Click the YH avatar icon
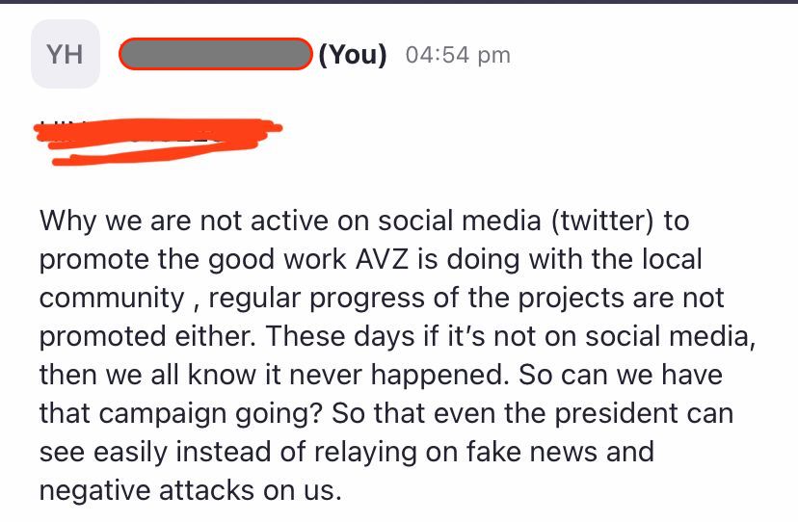Screen dimensions: 798x522 [x=66, y=54]
